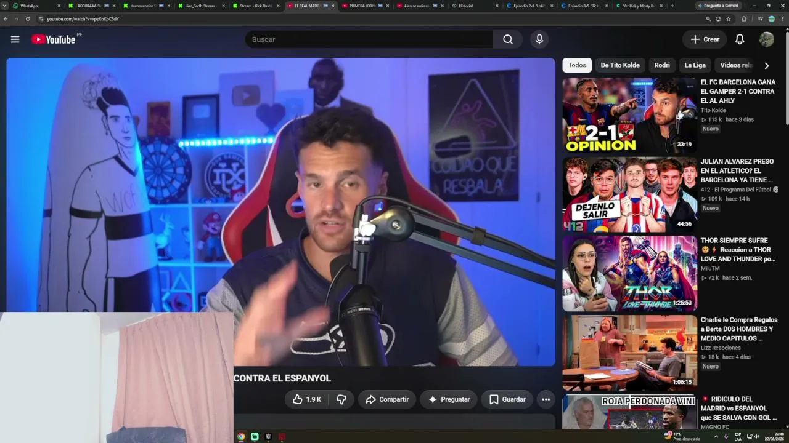Go back in browser history
This screenshot has width=789, height=443.
(x=6, y=19)
